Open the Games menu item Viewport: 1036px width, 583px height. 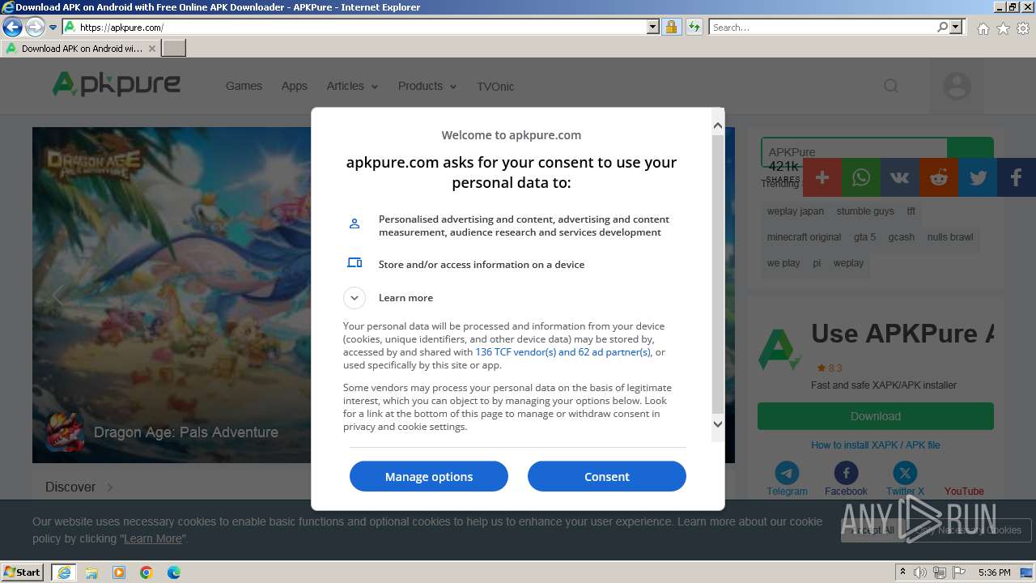pyautogui.click(x=244, y=86)
